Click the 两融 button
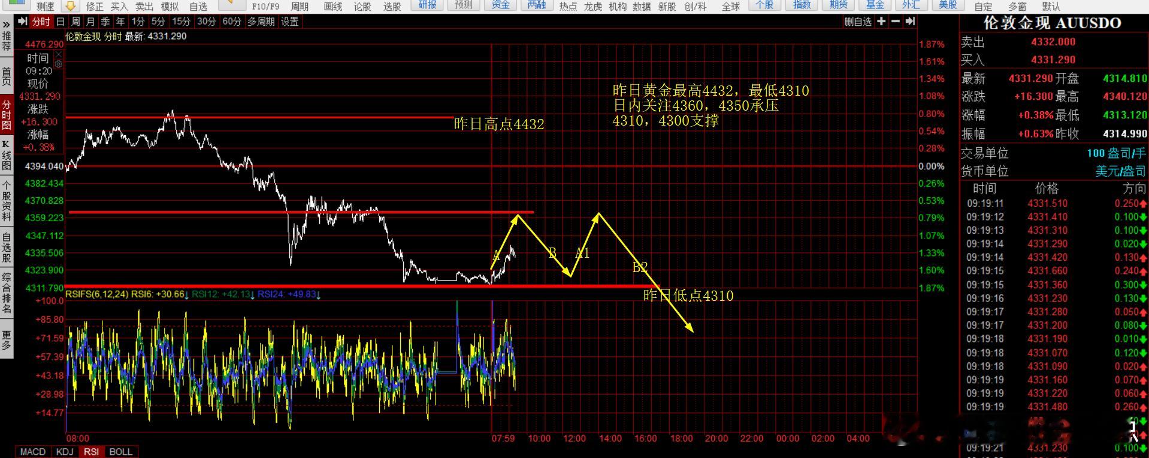This screenshot has width=1149, height=458. pyautogui.click(x=537, y=5)
